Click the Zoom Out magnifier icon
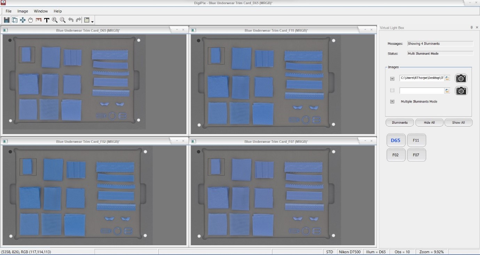480x255 pixels. (63, 20)
